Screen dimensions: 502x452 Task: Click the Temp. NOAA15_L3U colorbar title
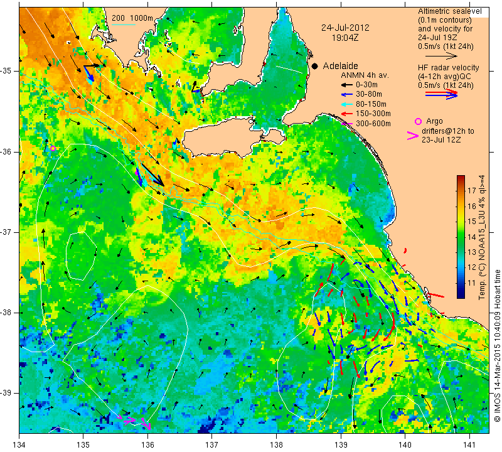click(x=482, y=237)
